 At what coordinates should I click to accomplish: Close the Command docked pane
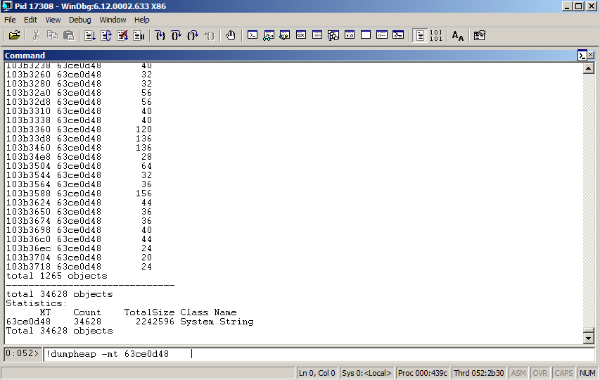(591, 55)
